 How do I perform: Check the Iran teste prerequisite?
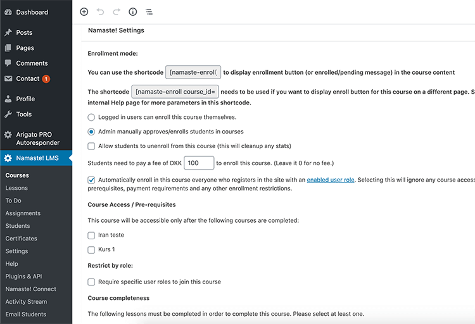91,235
